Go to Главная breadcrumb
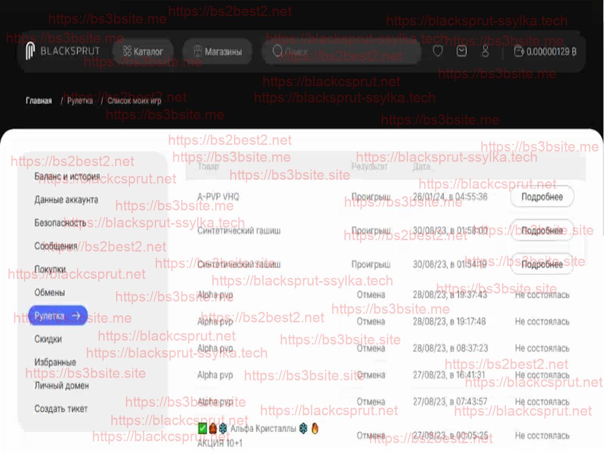 coord(39,101)
